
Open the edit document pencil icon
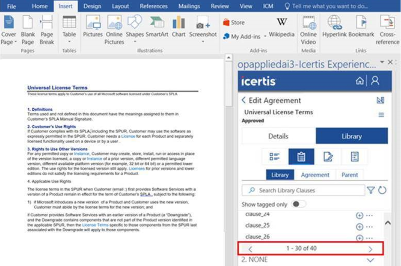328,157
